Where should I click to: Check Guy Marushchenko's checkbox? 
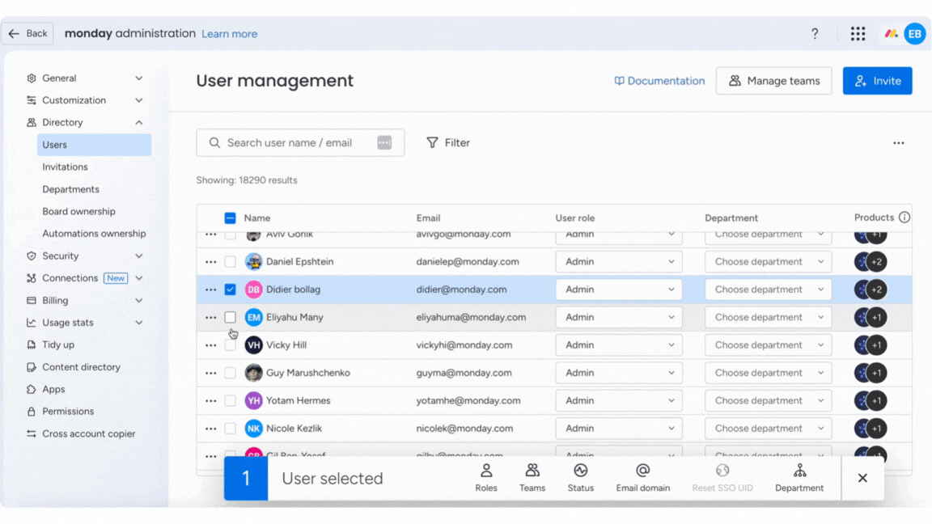click(x=230, y=373)
